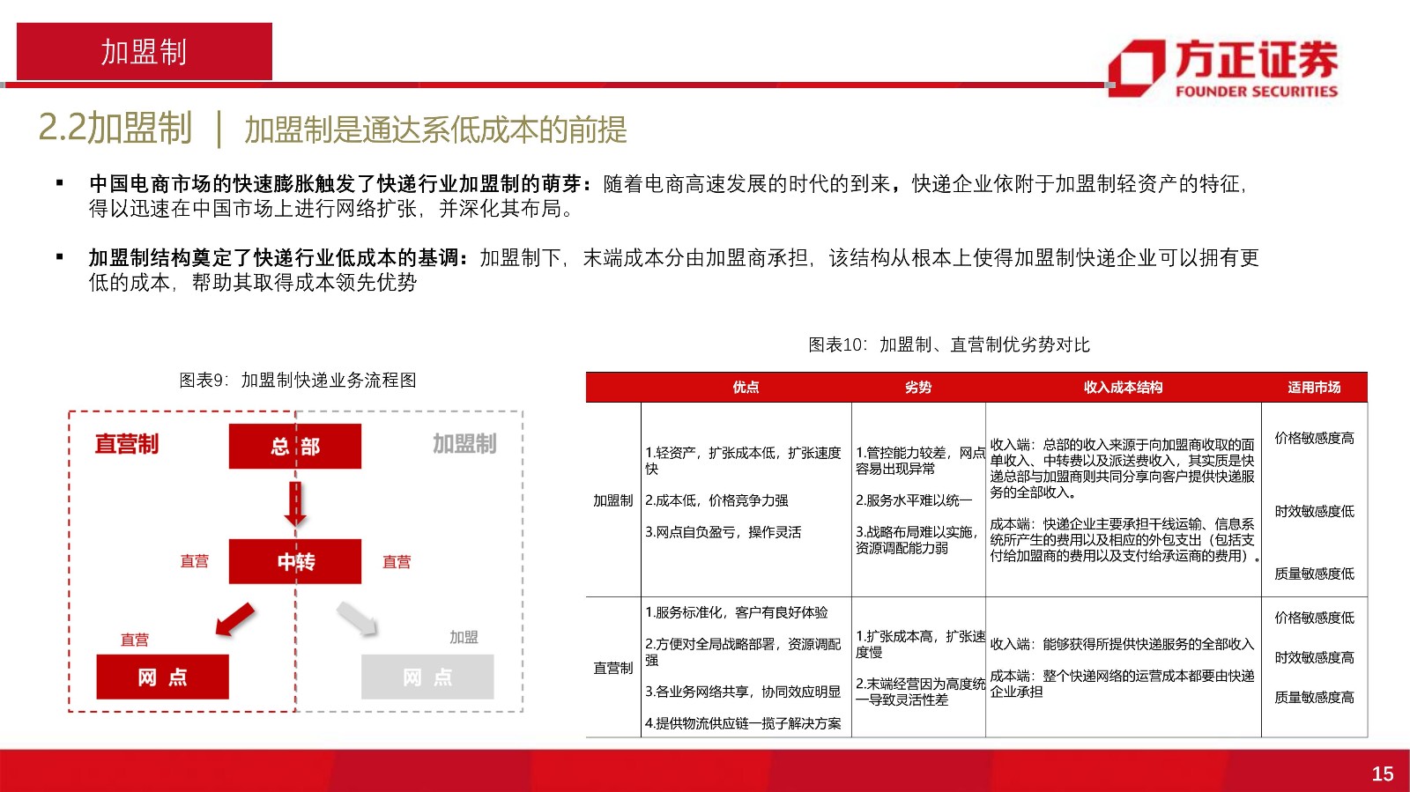Screen dimensions: 1410x792
Task: Click the 收入成本结构 column header
Action: tap(1123, 388)
